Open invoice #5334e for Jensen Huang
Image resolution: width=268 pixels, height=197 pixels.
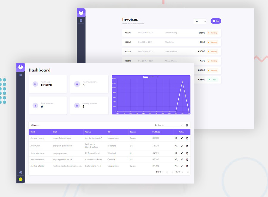[x=172, y=33]
